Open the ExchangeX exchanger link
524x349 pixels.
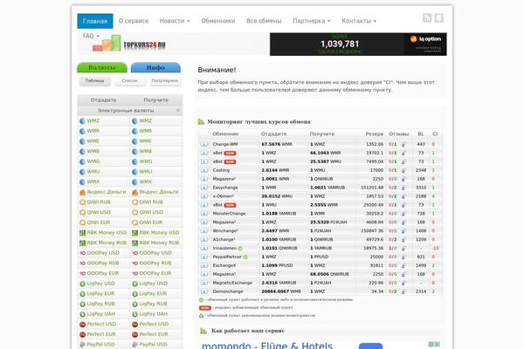tap(224, 265)
